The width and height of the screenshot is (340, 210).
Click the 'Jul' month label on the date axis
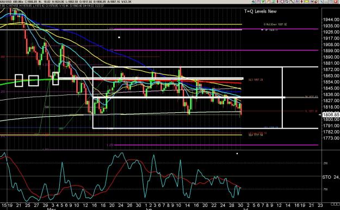pyautogui.click(x=246, y=209)
